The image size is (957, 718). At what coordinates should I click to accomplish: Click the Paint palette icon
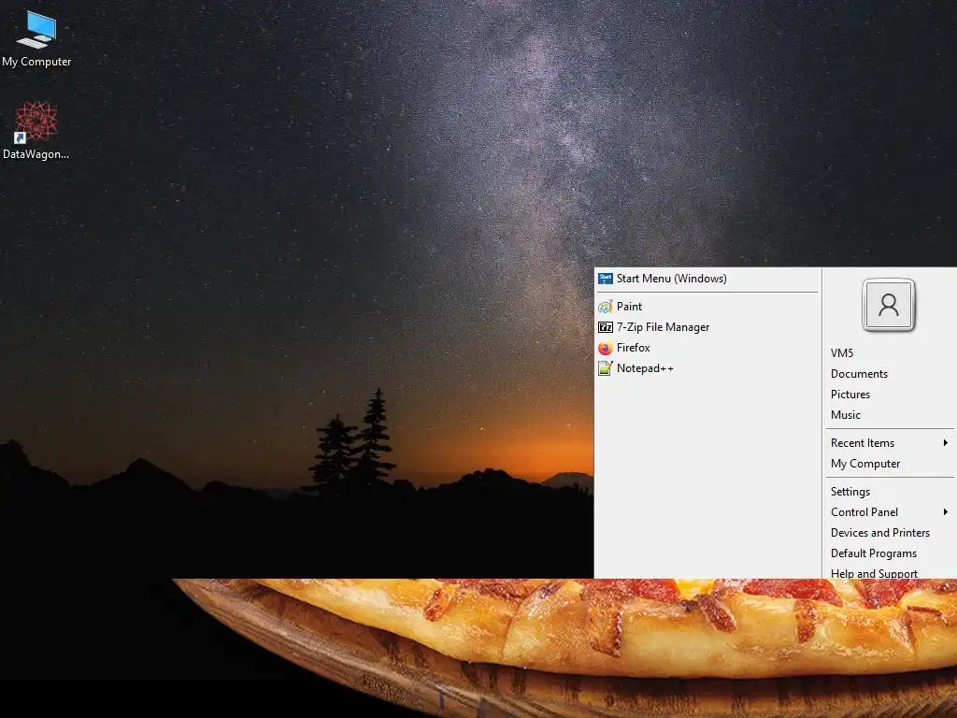click(605, 307)
